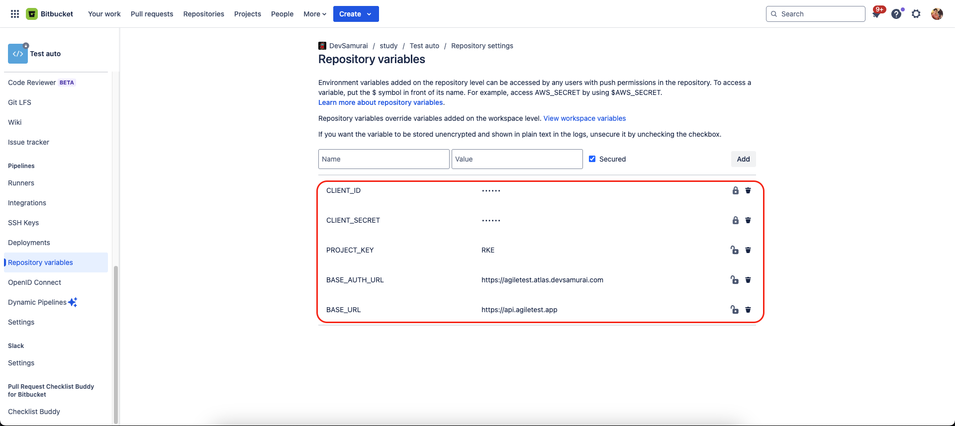Open the View workspace variables link
Image resolution: width=955 pixels, height=426 pixels.
point(584,118)
